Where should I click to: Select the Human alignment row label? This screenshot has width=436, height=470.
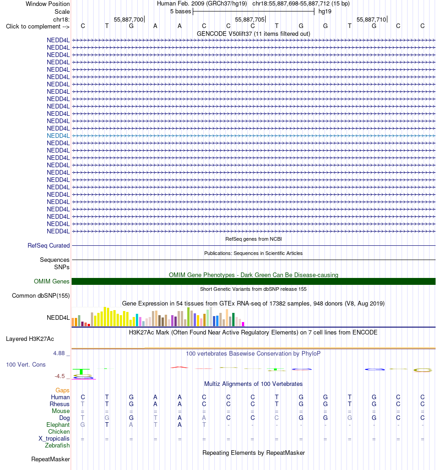[60, 397]
